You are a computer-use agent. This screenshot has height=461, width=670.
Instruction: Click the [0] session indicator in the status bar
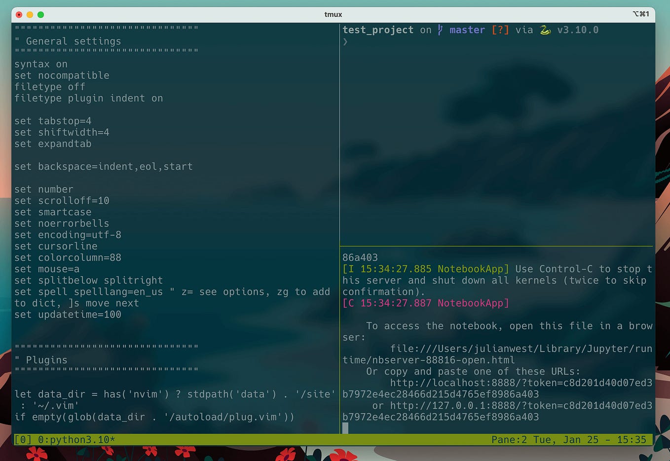coord(24,439)
